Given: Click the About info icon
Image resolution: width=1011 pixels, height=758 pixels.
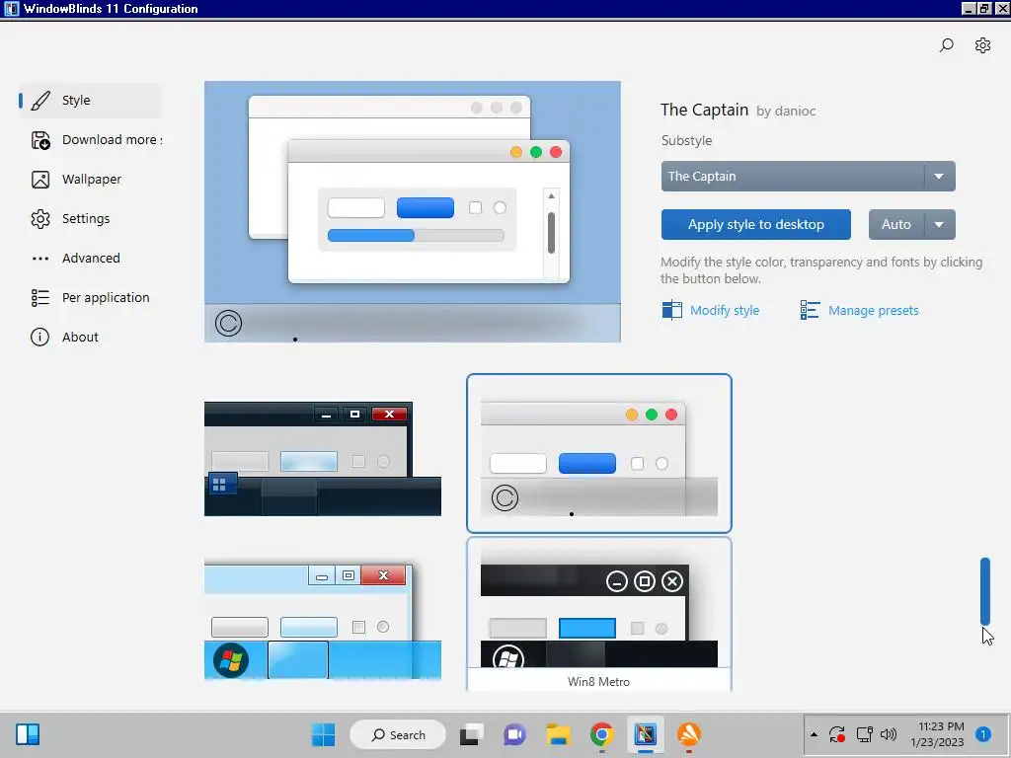Looking at the screenshot, I should pyautogui.click(x=39, y=338).
